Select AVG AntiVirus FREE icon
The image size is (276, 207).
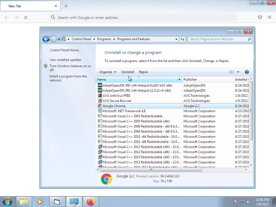tap(100, 95)
